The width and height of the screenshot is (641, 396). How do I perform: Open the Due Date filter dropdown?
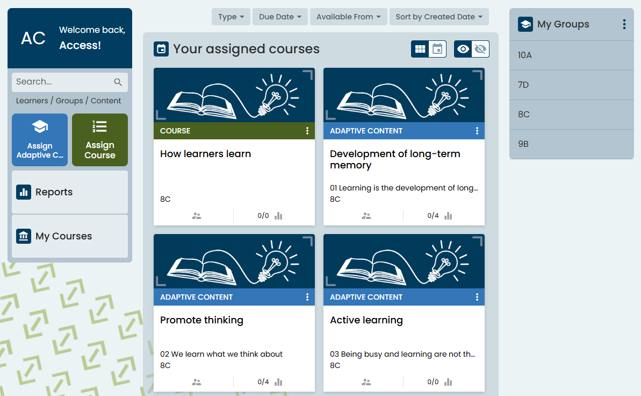tap(280, 17)
